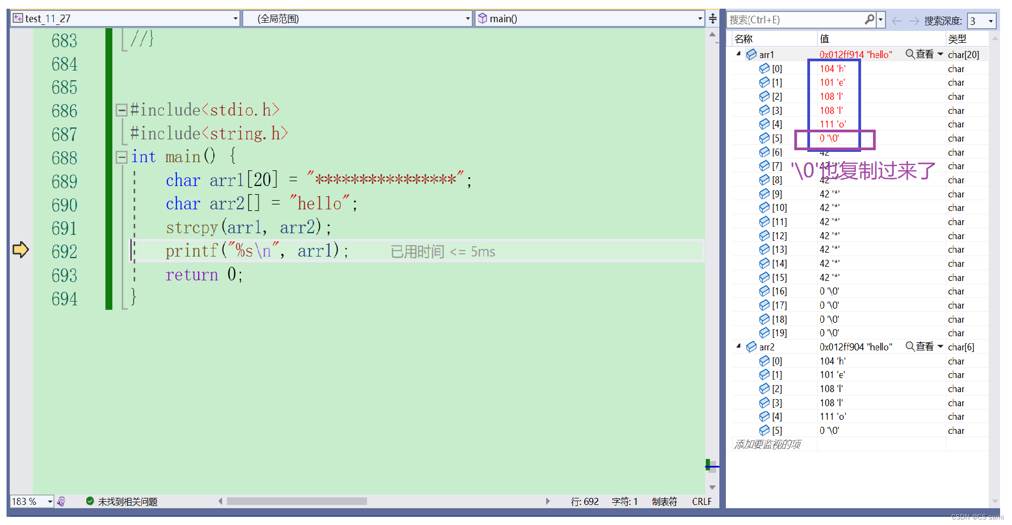
Task: Click the strcpy call on line 691
Action: [x=249, y=227]
